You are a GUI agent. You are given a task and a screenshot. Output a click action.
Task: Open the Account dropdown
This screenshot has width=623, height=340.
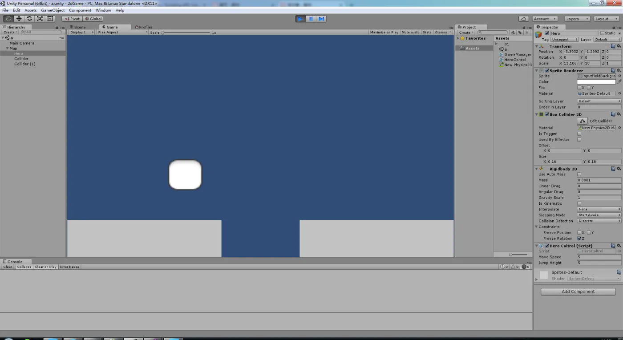pyautogui.click(x=545, y=19)
